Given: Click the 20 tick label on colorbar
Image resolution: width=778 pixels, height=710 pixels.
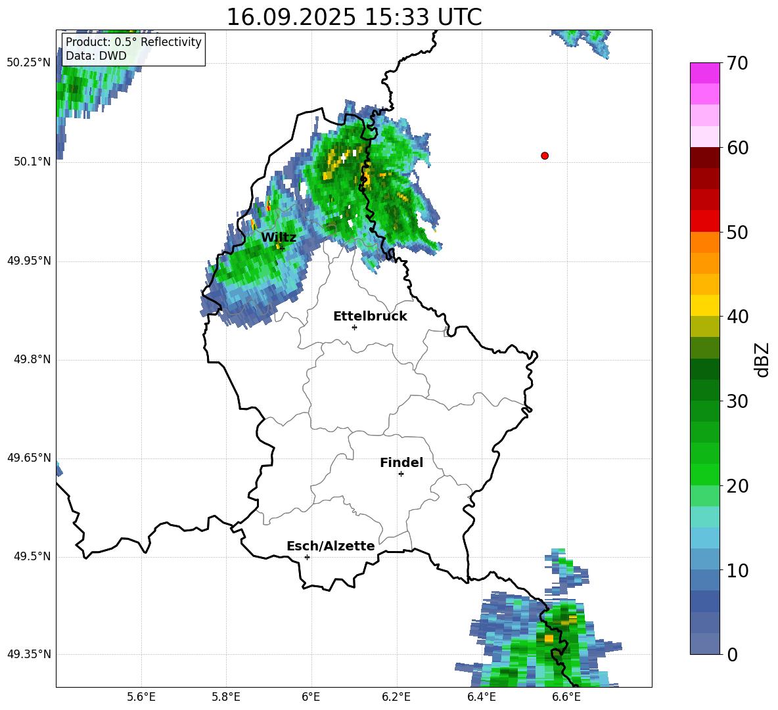Looking at the screenshot, I should [737, 486].
